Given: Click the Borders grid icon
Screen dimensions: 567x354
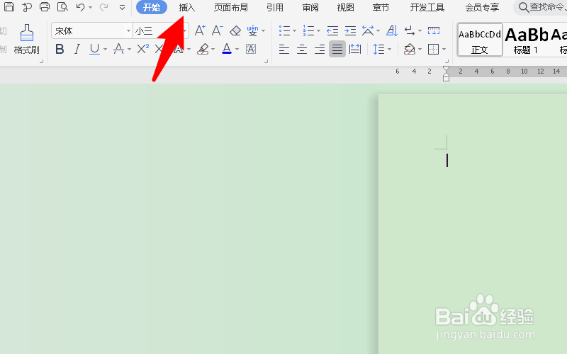Looking at the screenshot, I should click(433, 49).
